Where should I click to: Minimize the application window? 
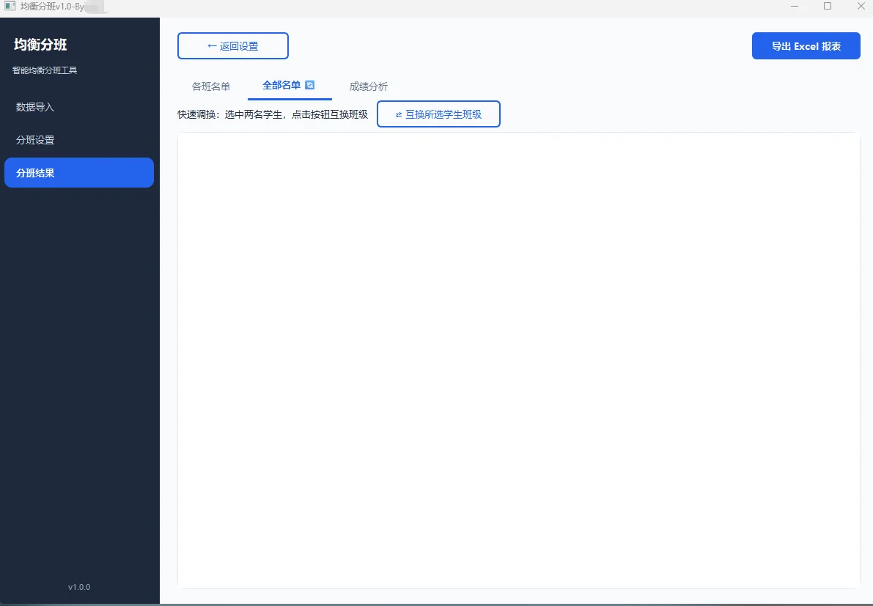tap(795, 7)
